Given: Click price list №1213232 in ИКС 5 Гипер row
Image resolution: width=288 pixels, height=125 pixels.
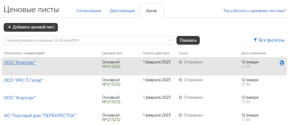Looking at the screenshot, I should (111, 84).
